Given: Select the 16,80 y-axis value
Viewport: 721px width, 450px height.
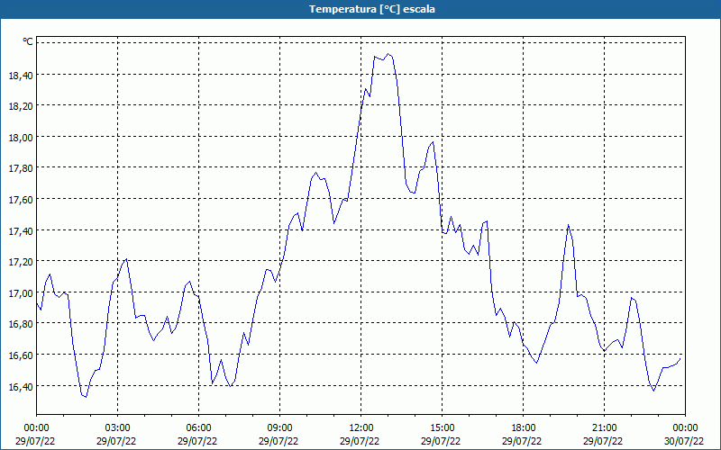Looking at the screenshot, I should point(21,323).
